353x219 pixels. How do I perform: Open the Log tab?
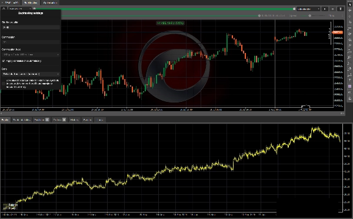click(x=100, y=120)
